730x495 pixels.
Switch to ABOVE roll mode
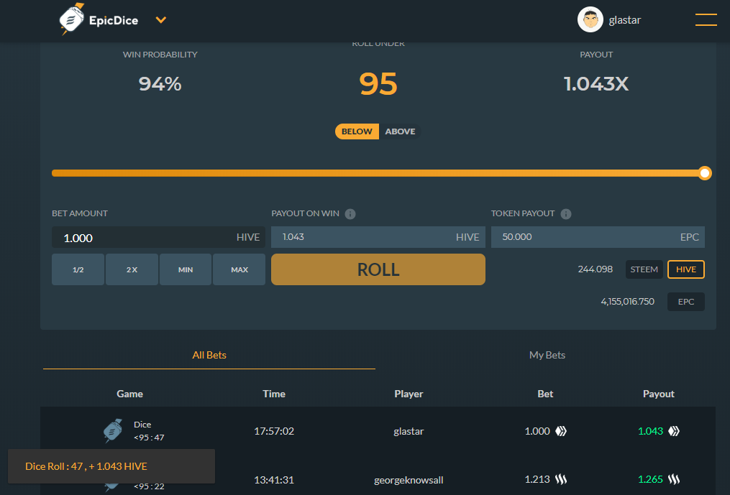tap(400, 131)
